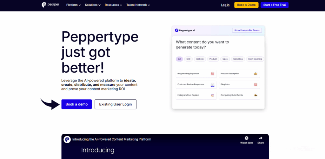The width and height of the screenshot is (325, 159).
Task: Click the Instagram logo icon
Action: (x=212, y=95)
